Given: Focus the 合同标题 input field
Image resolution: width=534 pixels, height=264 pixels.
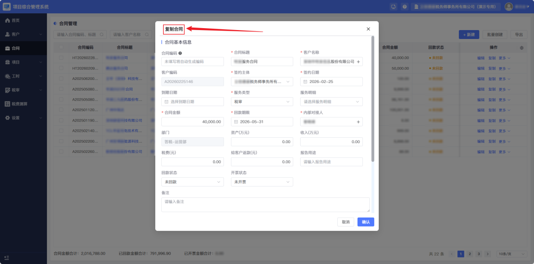Looking at the screenshot, I should 262,62.
